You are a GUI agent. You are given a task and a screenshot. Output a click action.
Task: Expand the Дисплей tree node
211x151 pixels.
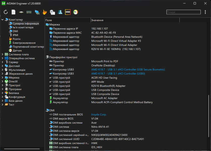coord(2,66)
